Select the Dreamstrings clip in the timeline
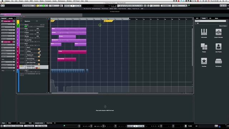 (x=67, y=59)
